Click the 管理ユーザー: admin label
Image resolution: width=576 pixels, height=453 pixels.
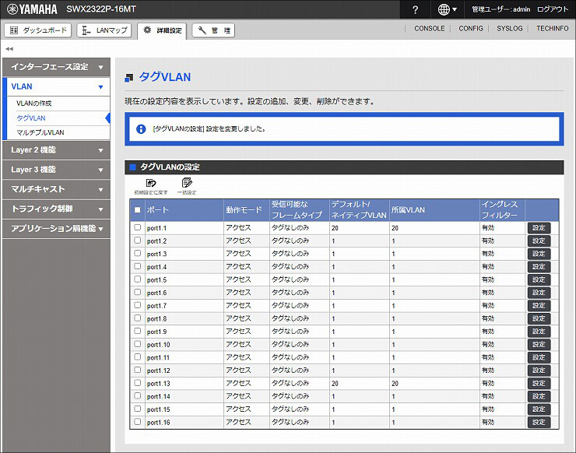[501, 9]
